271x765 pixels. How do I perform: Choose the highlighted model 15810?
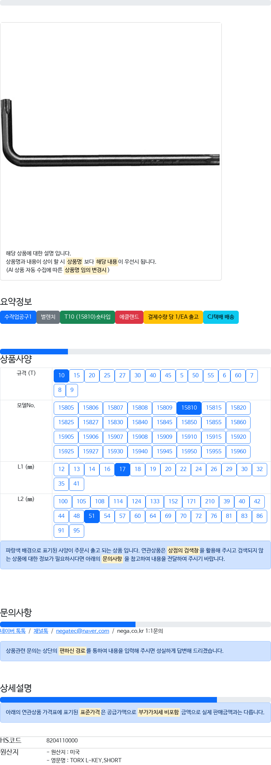(x=189, y=408)
